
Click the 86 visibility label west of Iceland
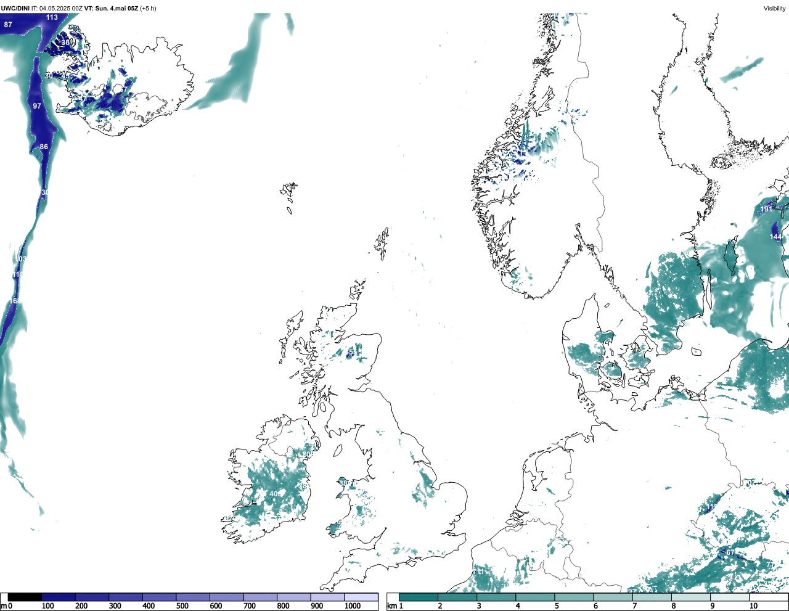coord(44,147)
